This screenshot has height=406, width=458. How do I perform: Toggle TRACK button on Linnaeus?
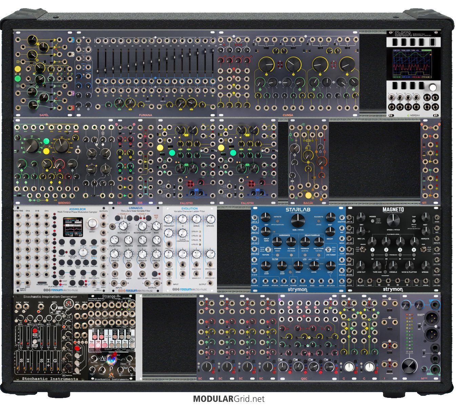point(155,274)
